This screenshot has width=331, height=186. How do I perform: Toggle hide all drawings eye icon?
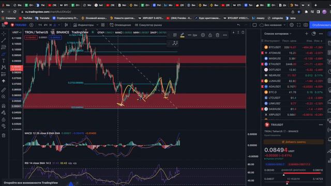tap(4, 126)
